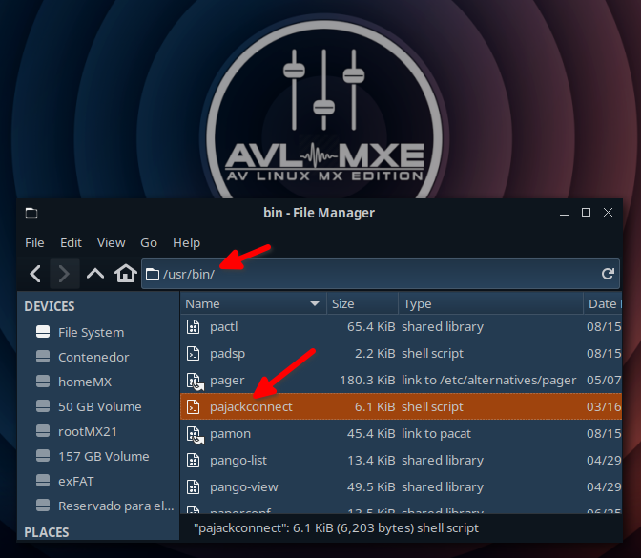Select the pango-view file name
The image size is (641, 558).
pyautogui.click(x=243, y=487)
